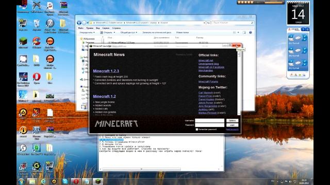Open the Сервис menu in Explorer
Viewport: 330px width, 185px height.
point(106,28)
